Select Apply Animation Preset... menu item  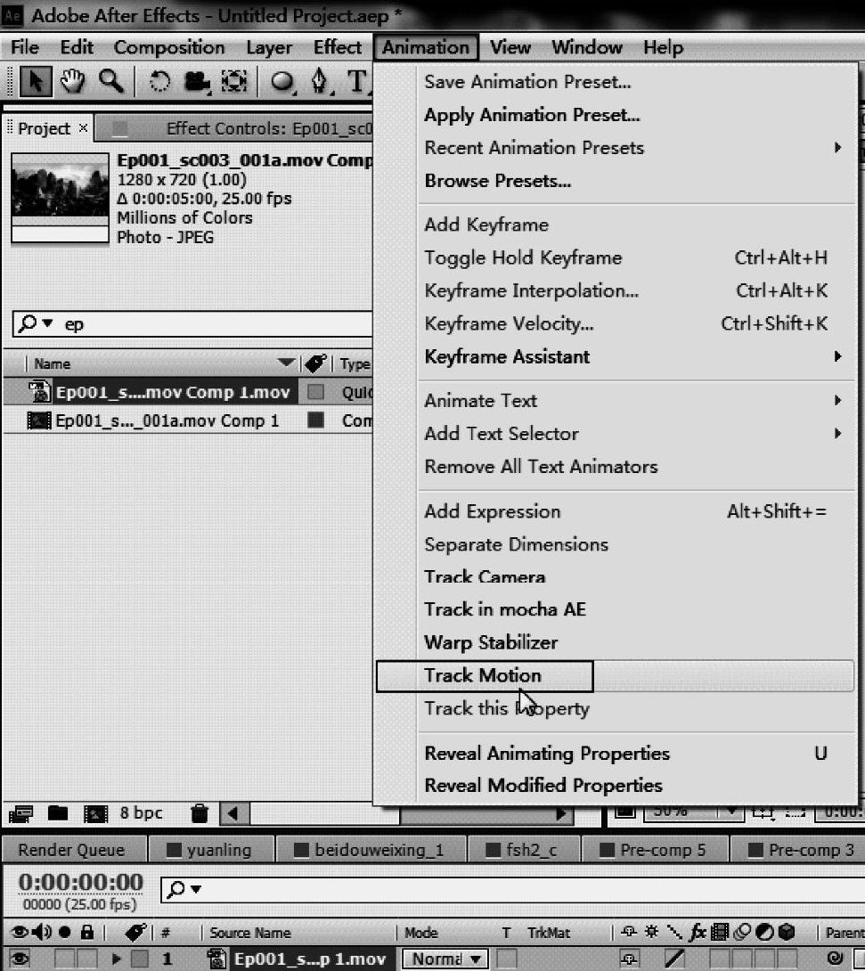click(533, 115)
